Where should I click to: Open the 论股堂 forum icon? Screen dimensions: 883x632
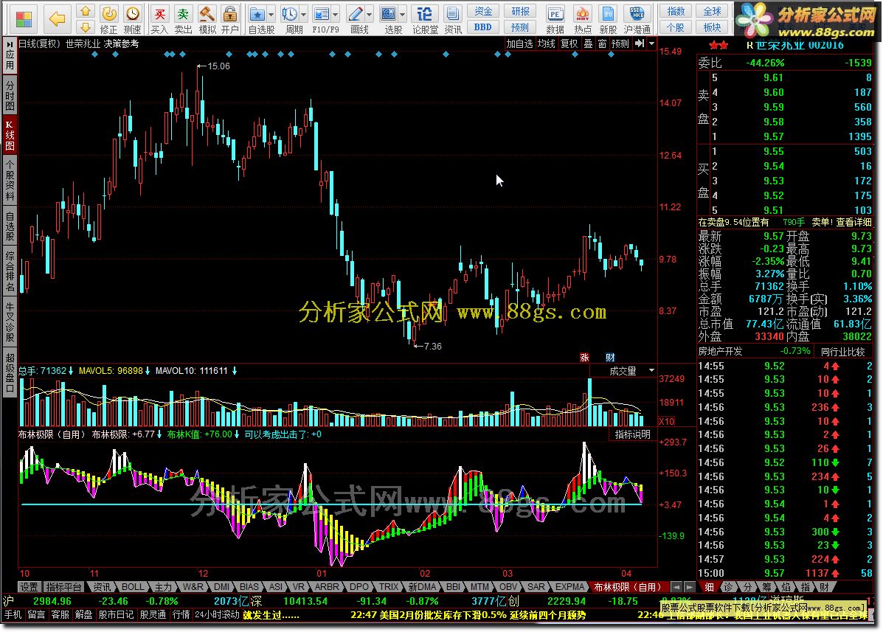click(x=425, y=19)
